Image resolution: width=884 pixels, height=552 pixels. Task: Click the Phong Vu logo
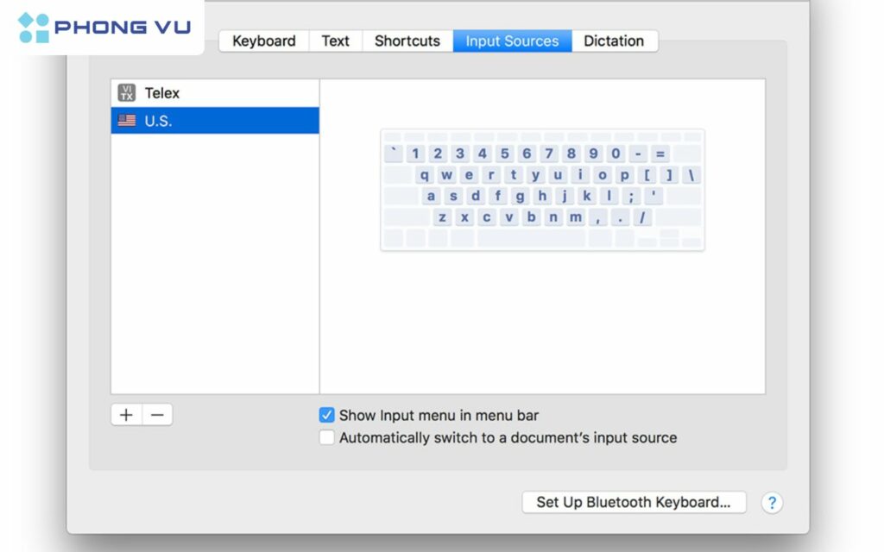coord(102,28)
